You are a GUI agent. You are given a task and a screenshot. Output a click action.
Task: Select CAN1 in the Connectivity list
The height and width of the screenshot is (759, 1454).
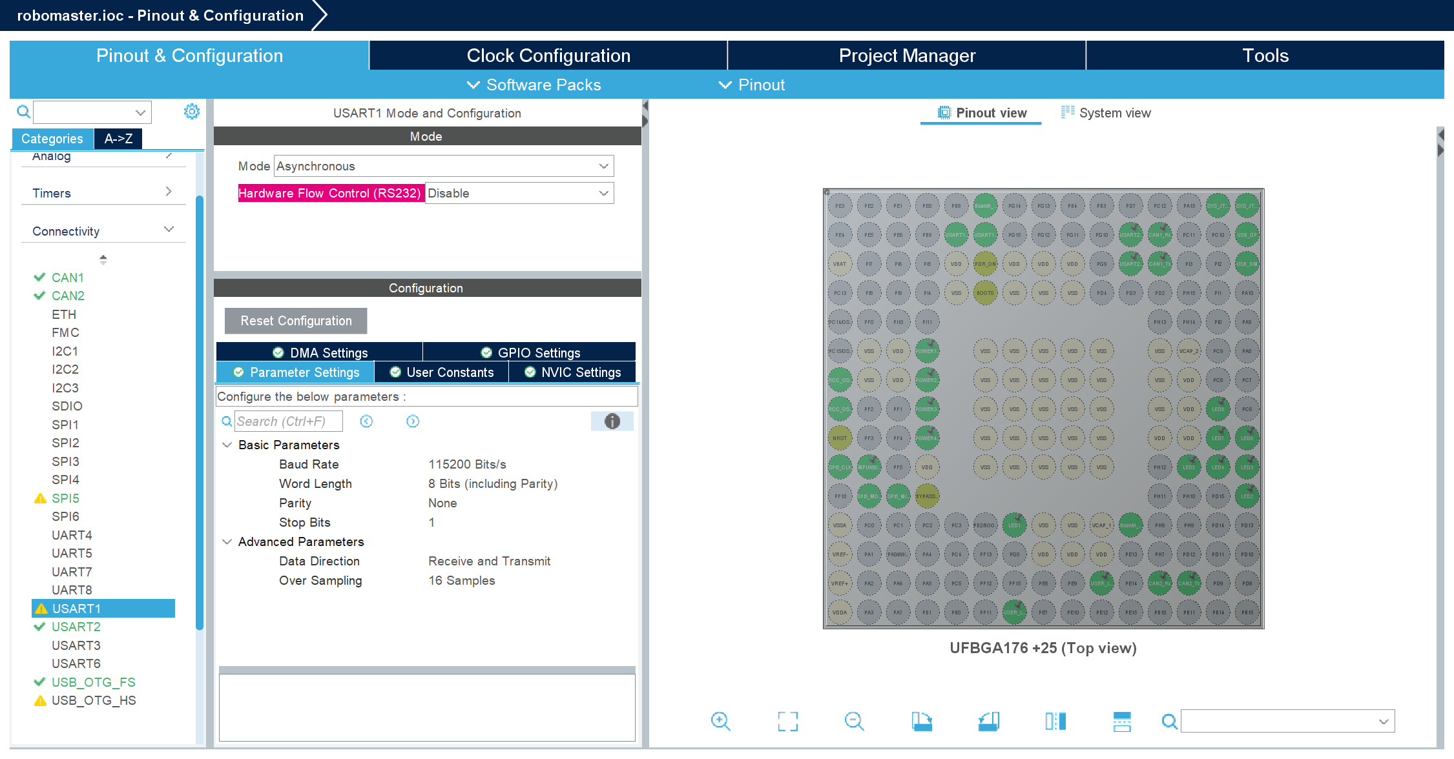tap(68, 278)
